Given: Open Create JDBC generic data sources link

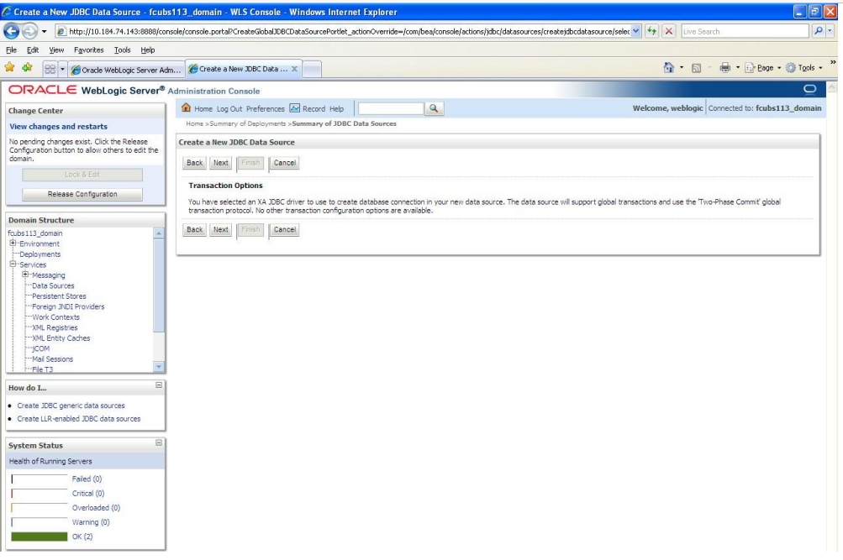Looking at the screenshot, I should click(x=71, y=406).
